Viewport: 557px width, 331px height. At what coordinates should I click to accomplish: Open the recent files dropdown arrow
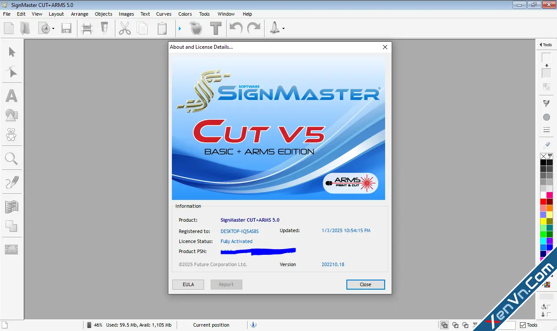(53, 29)
